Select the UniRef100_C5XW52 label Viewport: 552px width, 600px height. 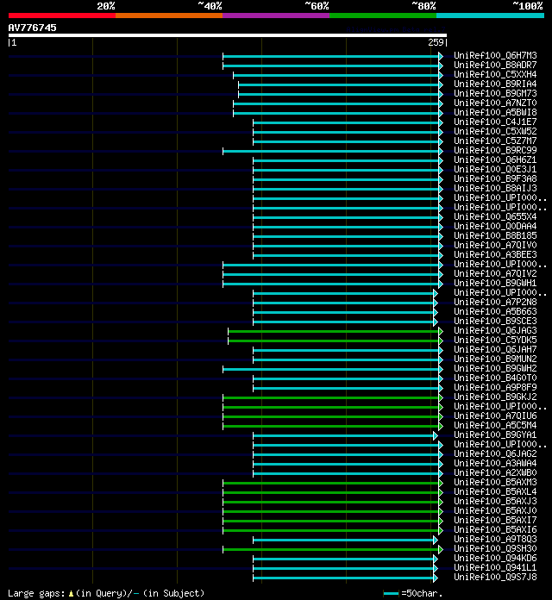click(x=495, y=132)
